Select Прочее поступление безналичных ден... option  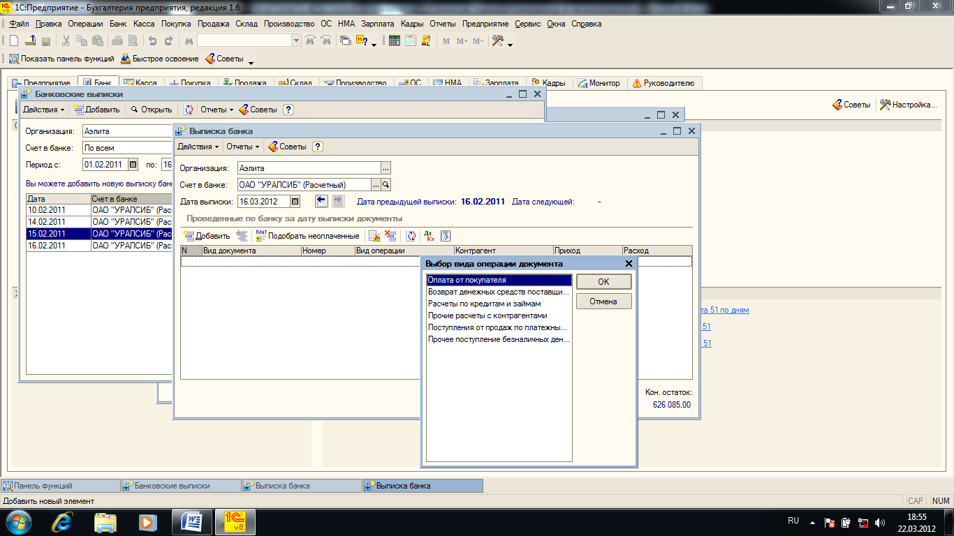pos(499,339)
